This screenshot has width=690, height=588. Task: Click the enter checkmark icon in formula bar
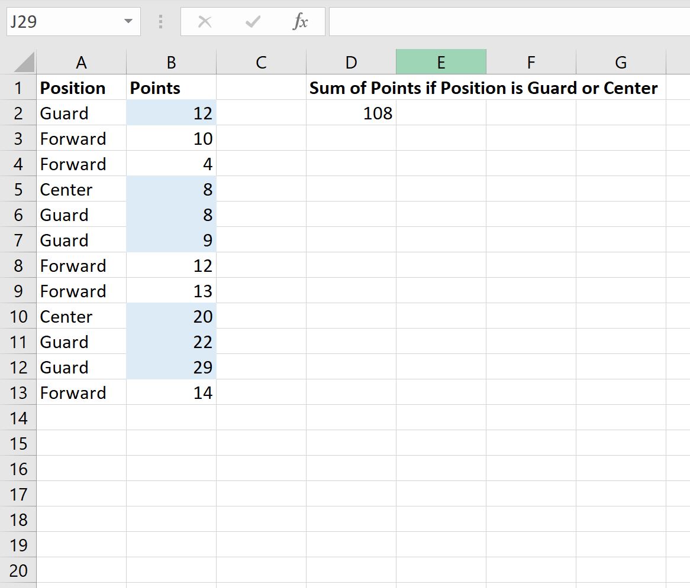tap(253, 21)
